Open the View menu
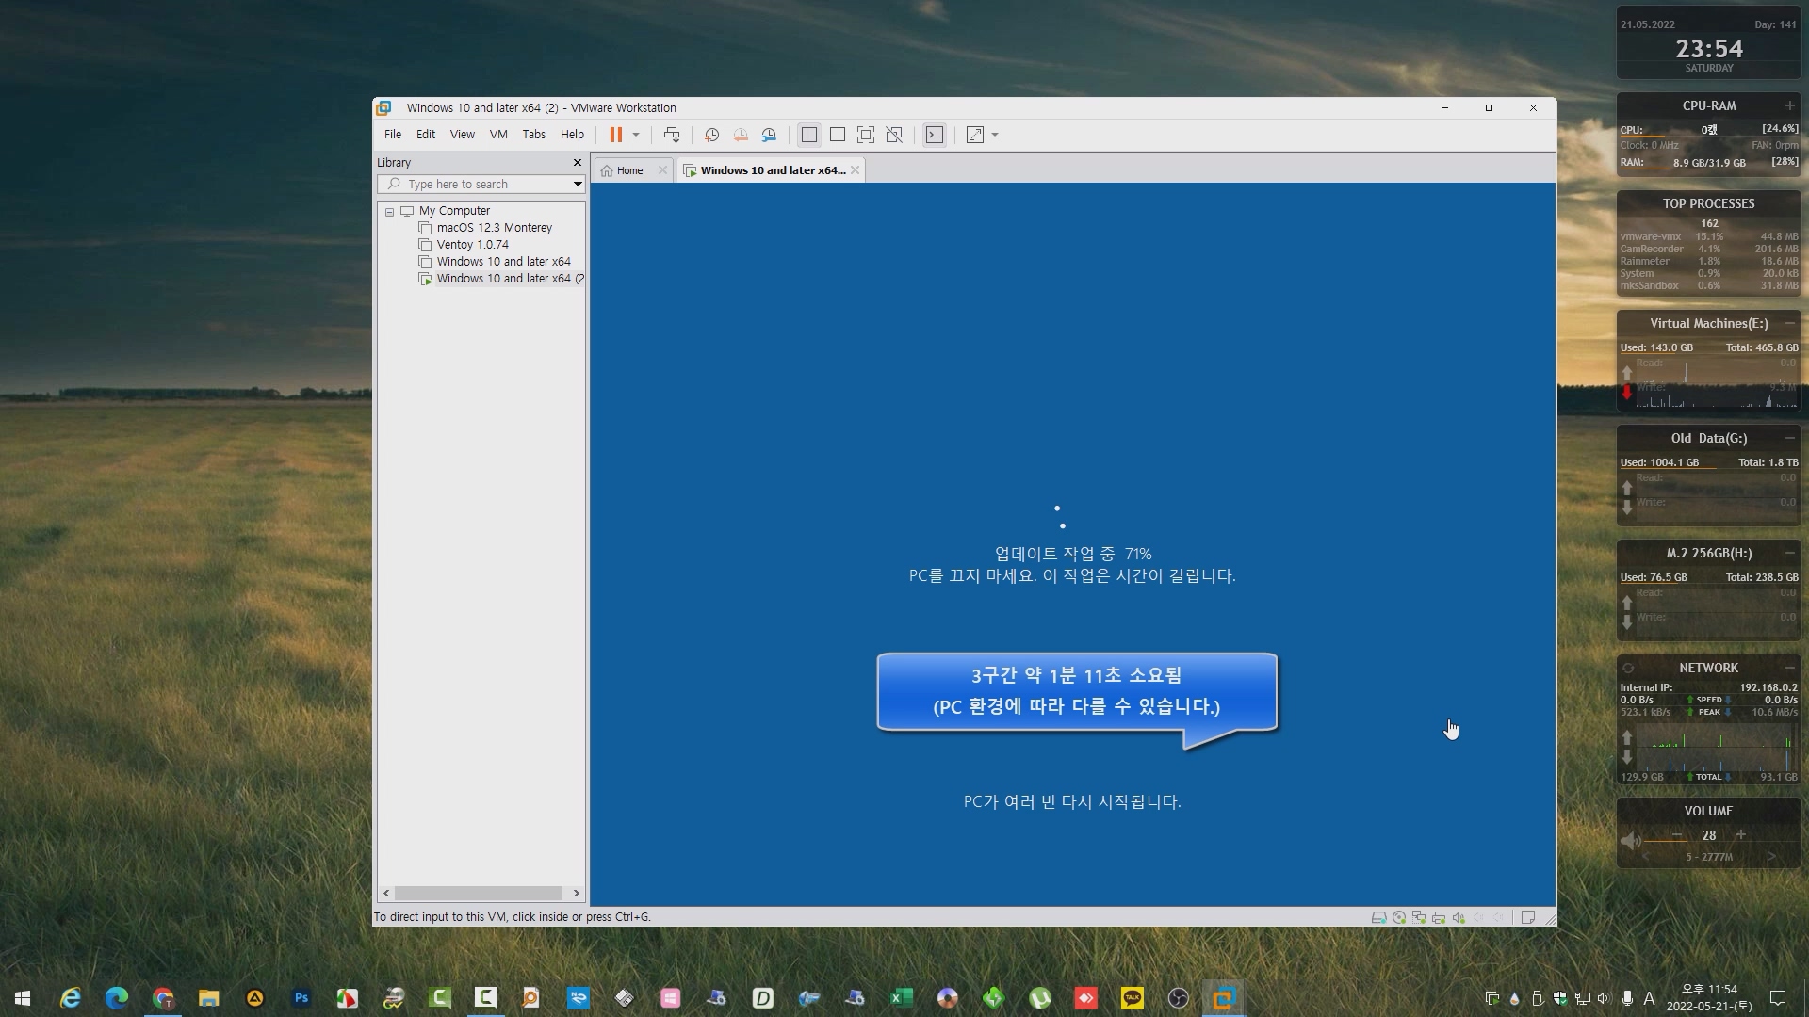Image resolution: width=1809 pixels, height=1017 pixels. coord(463,135)
